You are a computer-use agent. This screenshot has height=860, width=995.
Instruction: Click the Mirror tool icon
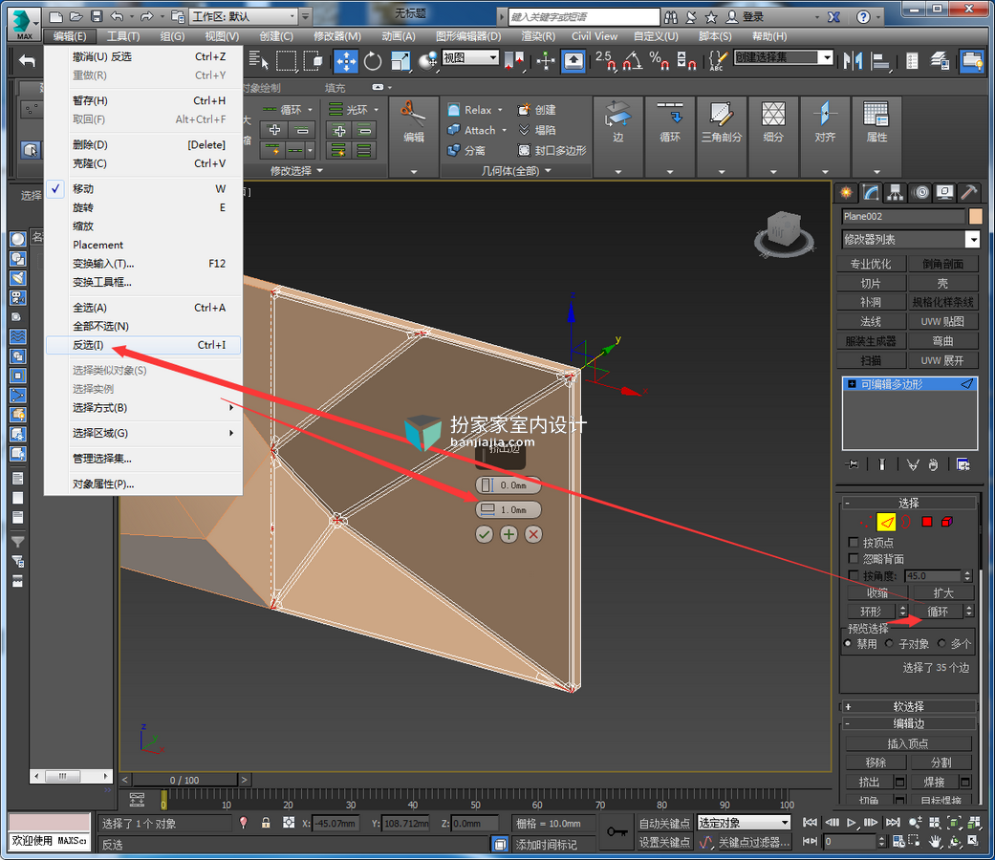click(854, 61)
